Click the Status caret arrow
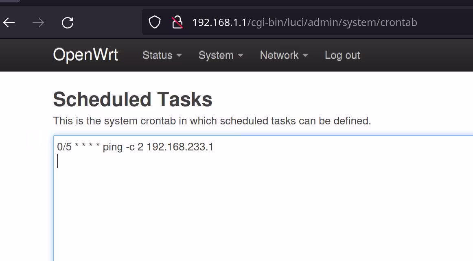 (179, 55)
